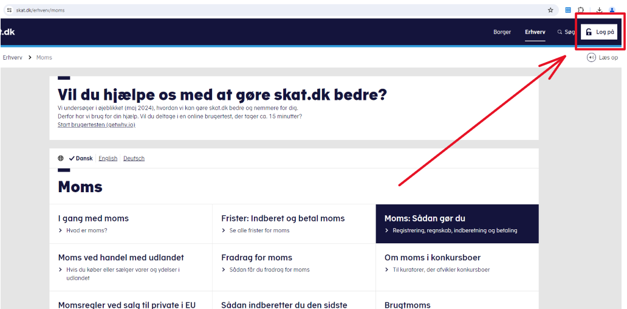Click the Log på button
Screen dimensions: 627x309
(599, 32)
